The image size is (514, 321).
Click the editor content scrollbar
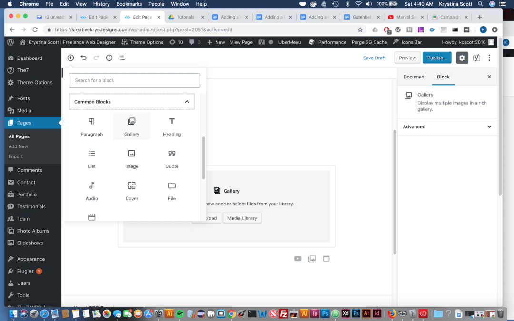pos(395,192)
